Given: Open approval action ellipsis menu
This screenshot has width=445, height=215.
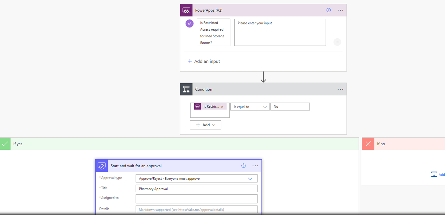Looking at the screenshot, I should [x=255, y=166].
